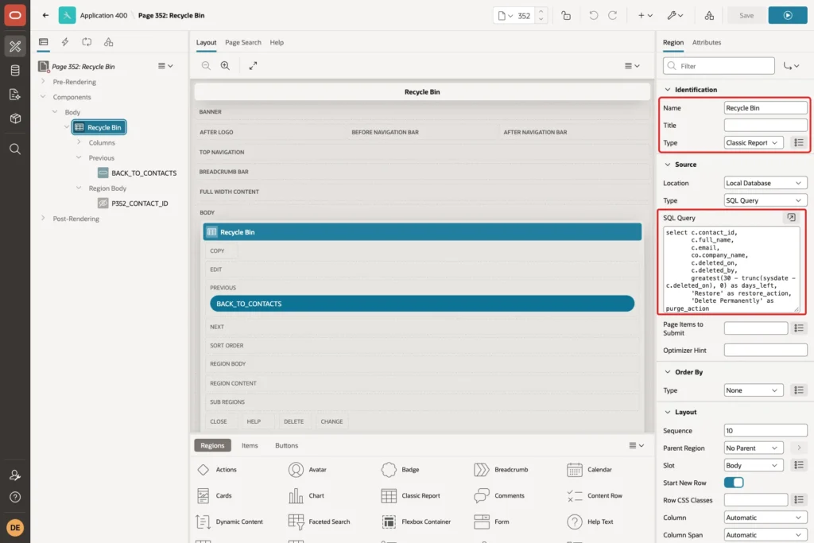Open App Builder from the sidebar

[x=15, y=46]
